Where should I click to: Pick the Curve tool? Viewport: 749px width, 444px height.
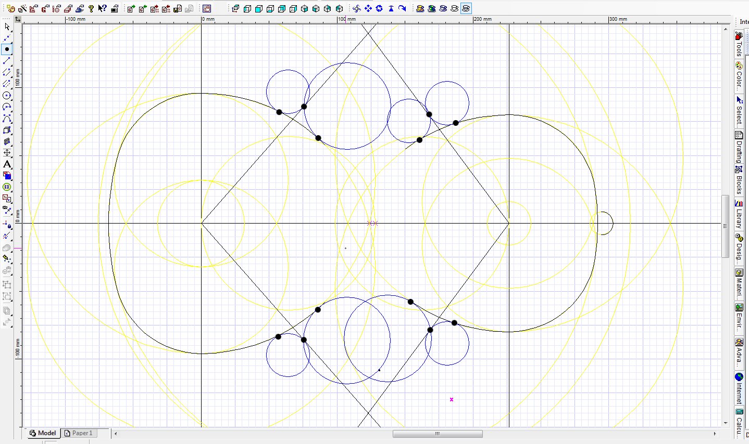[x=7, y=119]
